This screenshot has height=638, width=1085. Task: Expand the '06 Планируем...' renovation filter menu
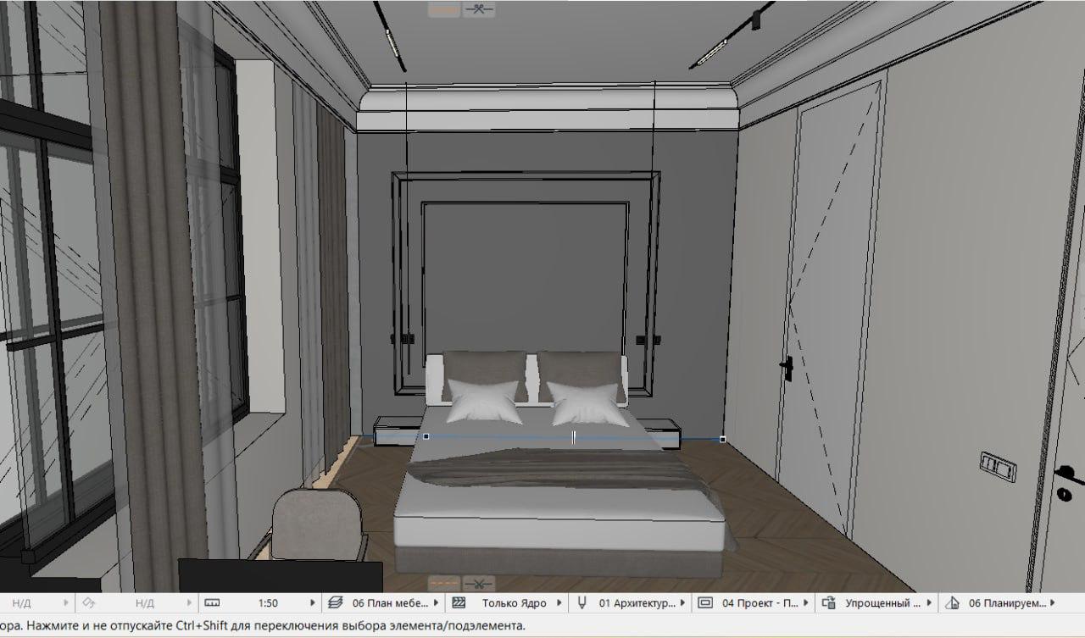coord(1052,603)
